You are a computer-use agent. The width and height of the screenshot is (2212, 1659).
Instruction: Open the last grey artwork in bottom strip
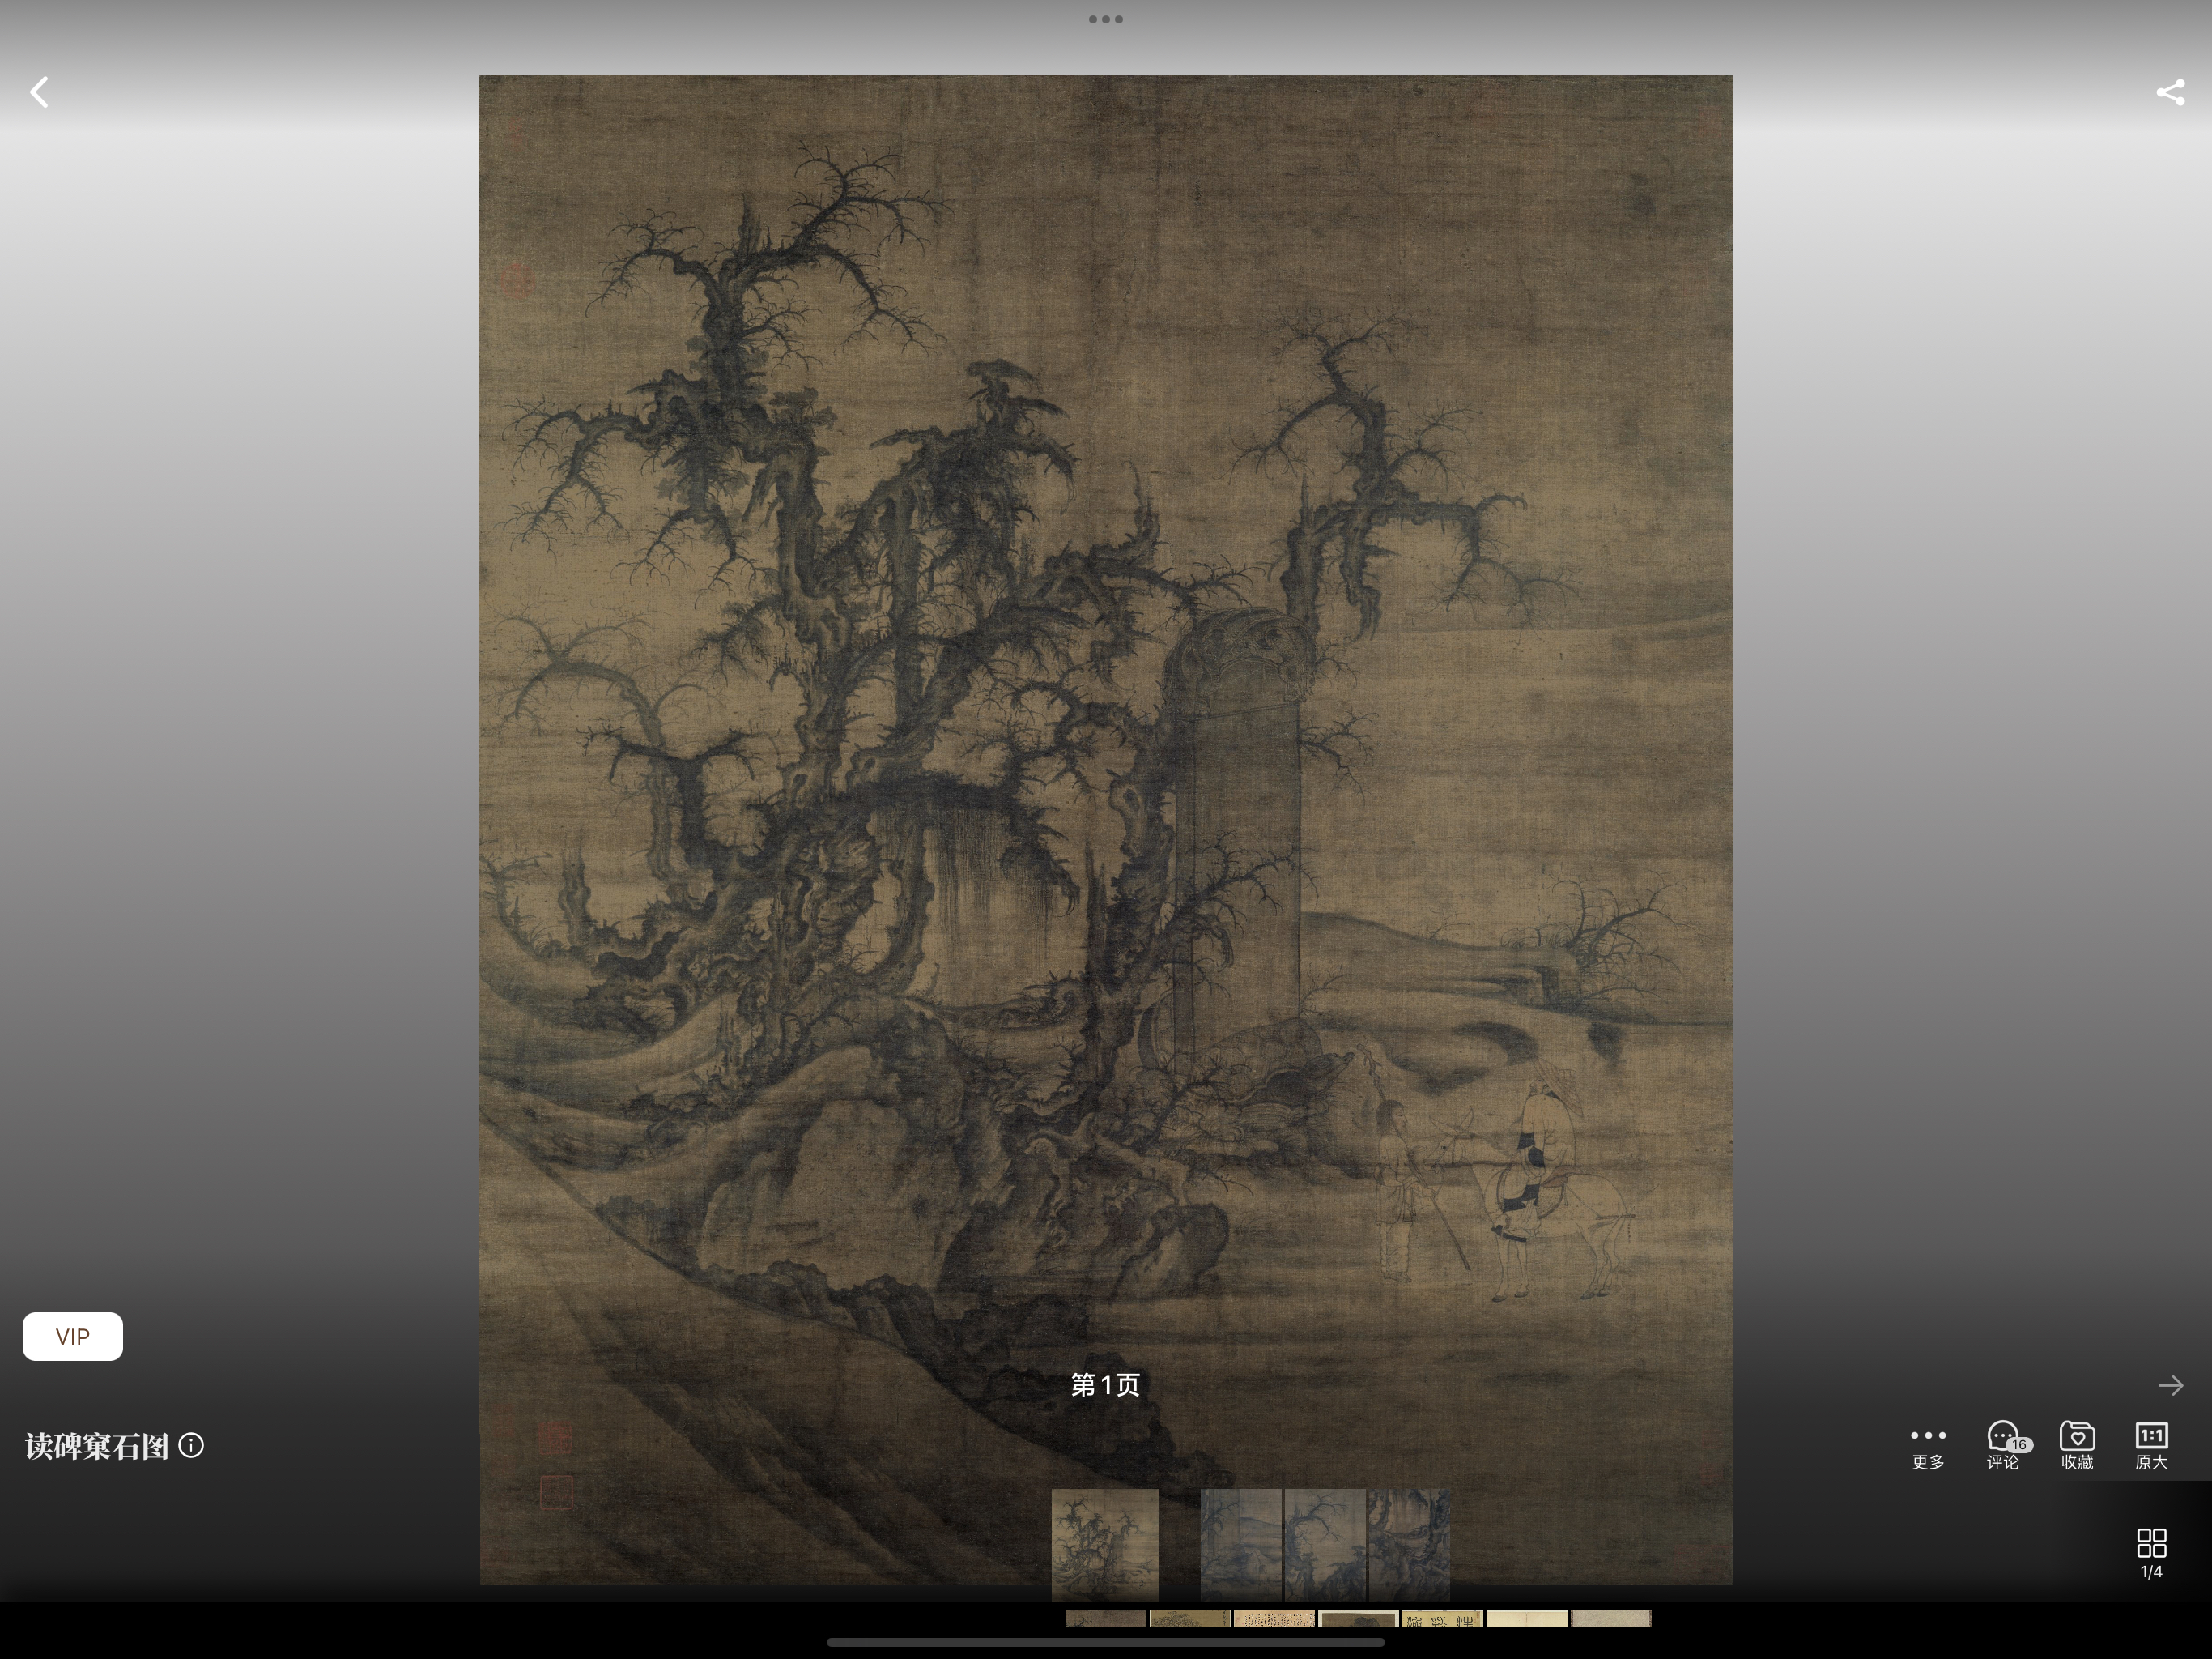[1611, 1618]
